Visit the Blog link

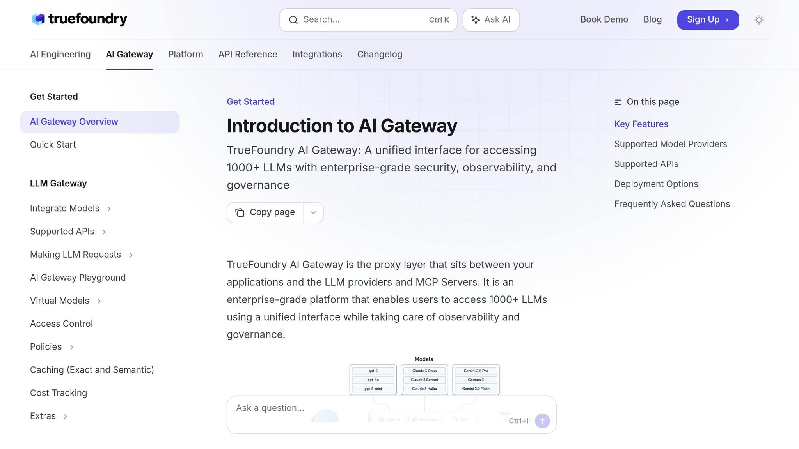click(x=652, y=19)
